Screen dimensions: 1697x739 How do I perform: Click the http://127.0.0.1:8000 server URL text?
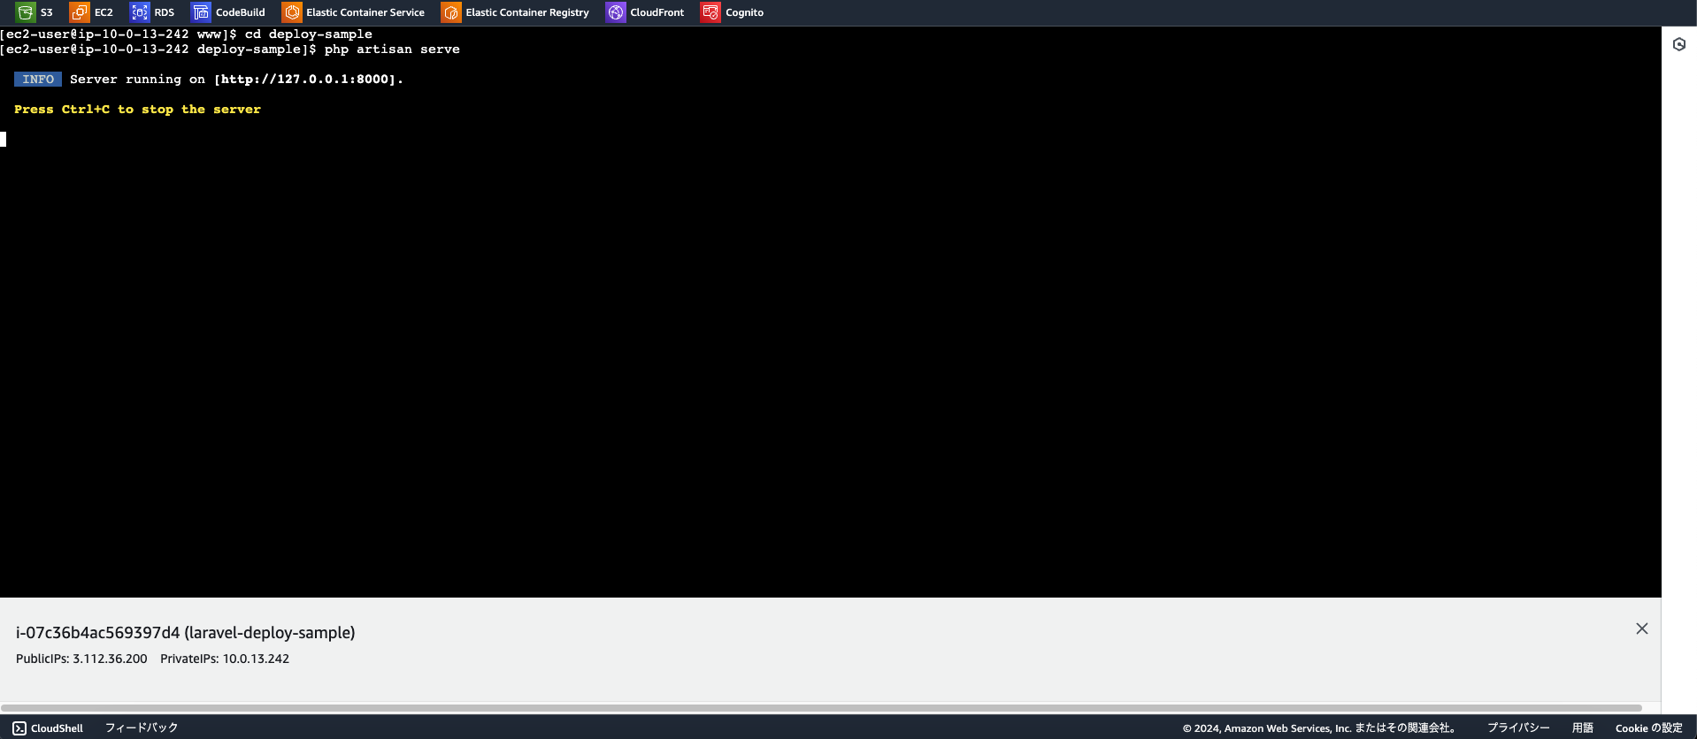[x=304, y=80]
